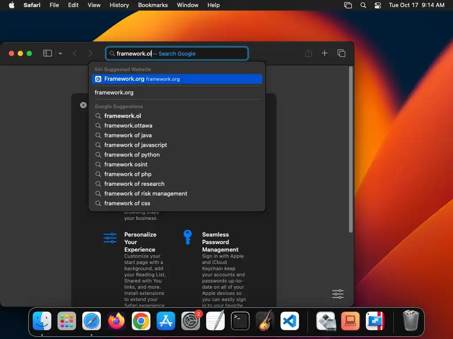Dismiss the welcome panel with X button
The height and width of the screenshot is (339, 453).
pos(83,105)
